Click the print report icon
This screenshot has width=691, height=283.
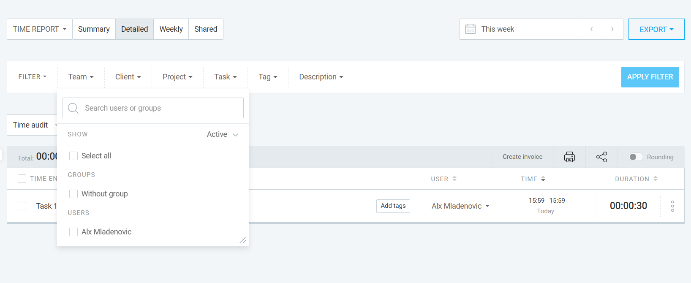(x=569, y=157)
